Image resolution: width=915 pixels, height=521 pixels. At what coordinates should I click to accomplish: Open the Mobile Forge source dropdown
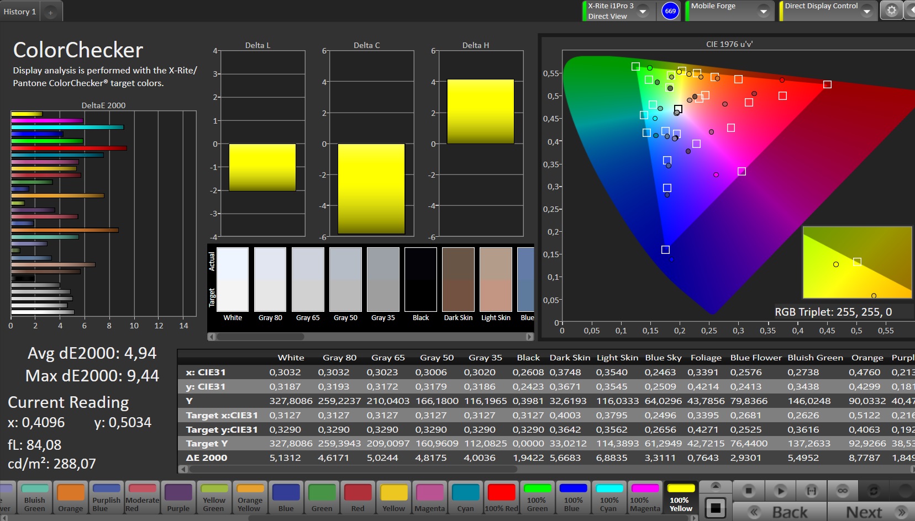pyautogui.click(x=763, y=11)
